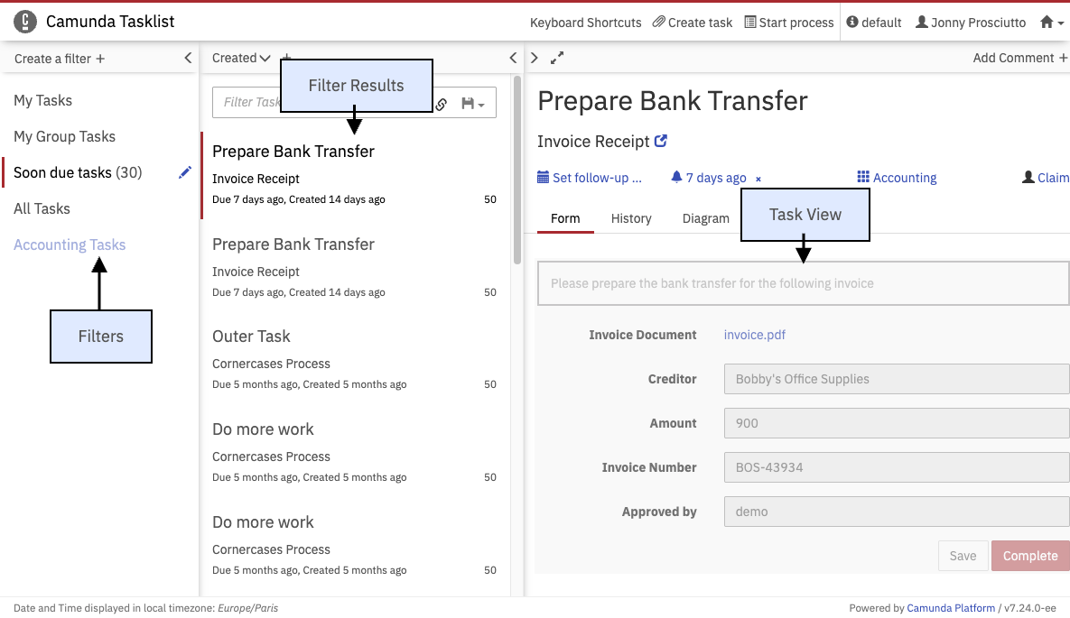Image resolution: width=1070 pixels, height=618 pixels.
Task: Copy filter link using the chain icon
Action: coord(442,104)
